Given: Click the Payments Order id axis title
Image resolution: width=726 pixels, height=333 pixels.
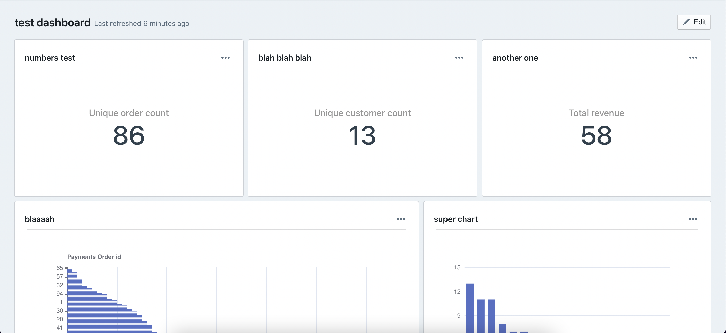Looking at the screenshot, I should pyautogui.click(x=94, y=257).
